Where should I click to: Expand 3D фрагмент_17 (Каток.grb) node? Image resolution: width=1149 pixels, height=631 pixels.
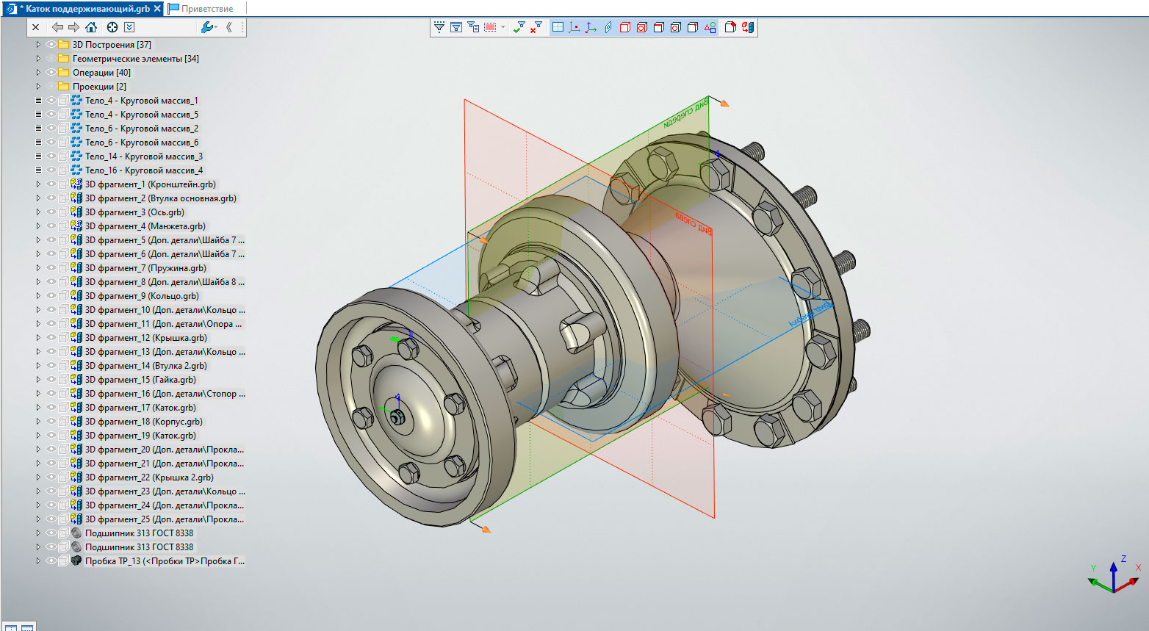point(38,408)
